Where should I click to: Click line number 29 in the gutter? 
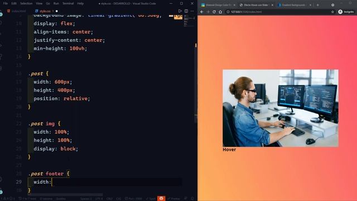click(18, 182)
